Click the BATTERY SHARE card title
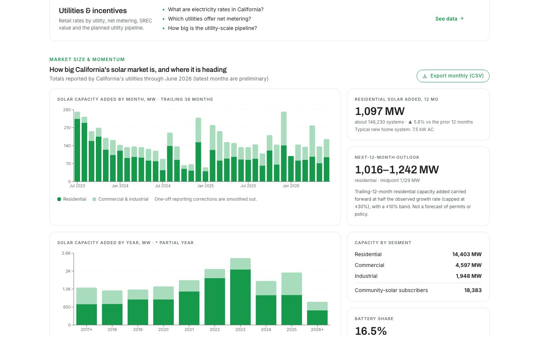539x337 pixels. pos(374,319)
